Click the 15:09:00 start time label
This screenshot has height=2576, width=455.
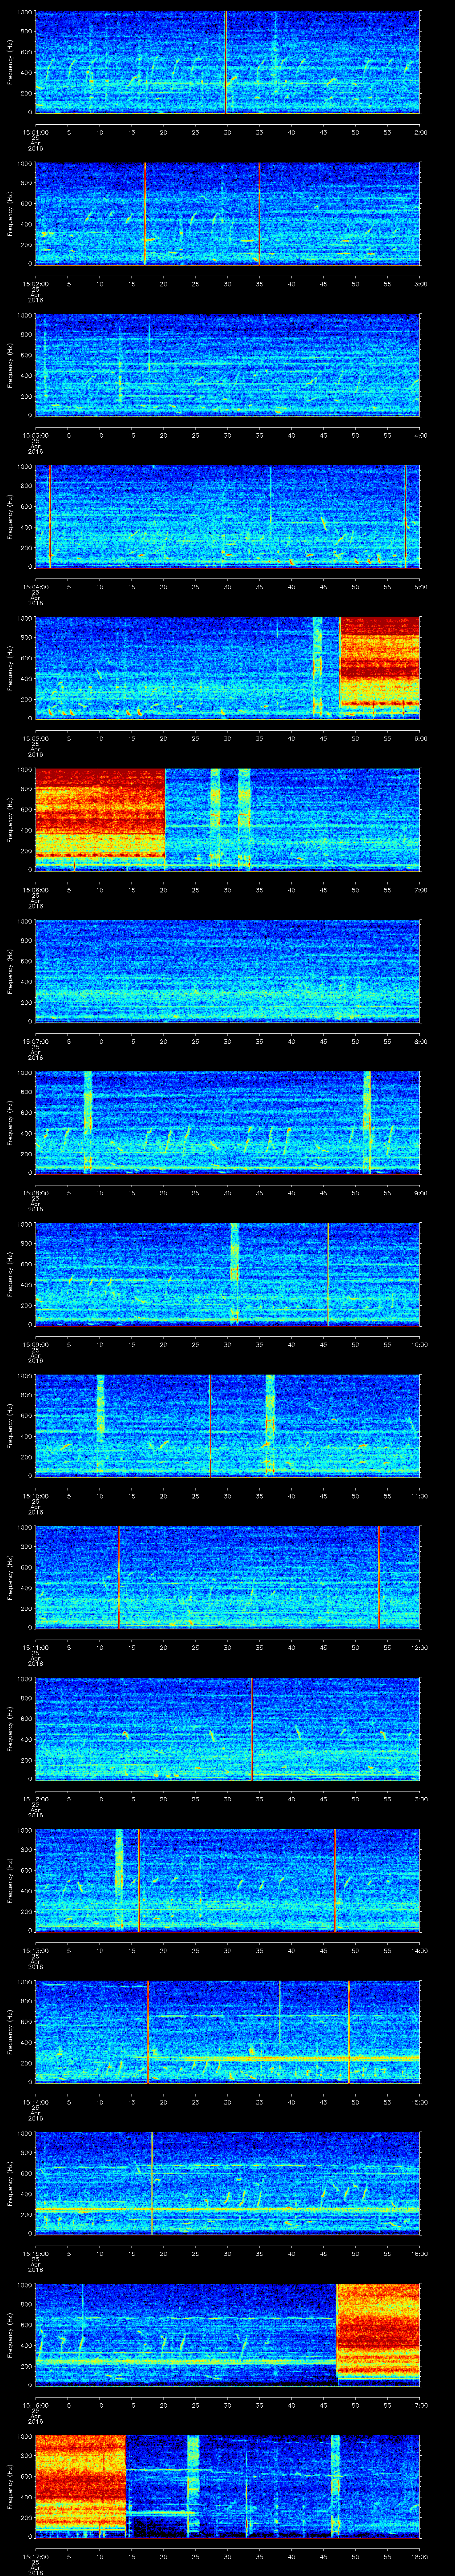pyautogui.click(x=35, y=1345)
